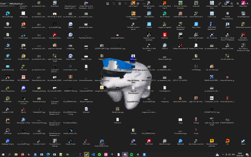Select the Garry's Mod desktop icon
This screenshot has width=251, height=157.
(196, 25)
